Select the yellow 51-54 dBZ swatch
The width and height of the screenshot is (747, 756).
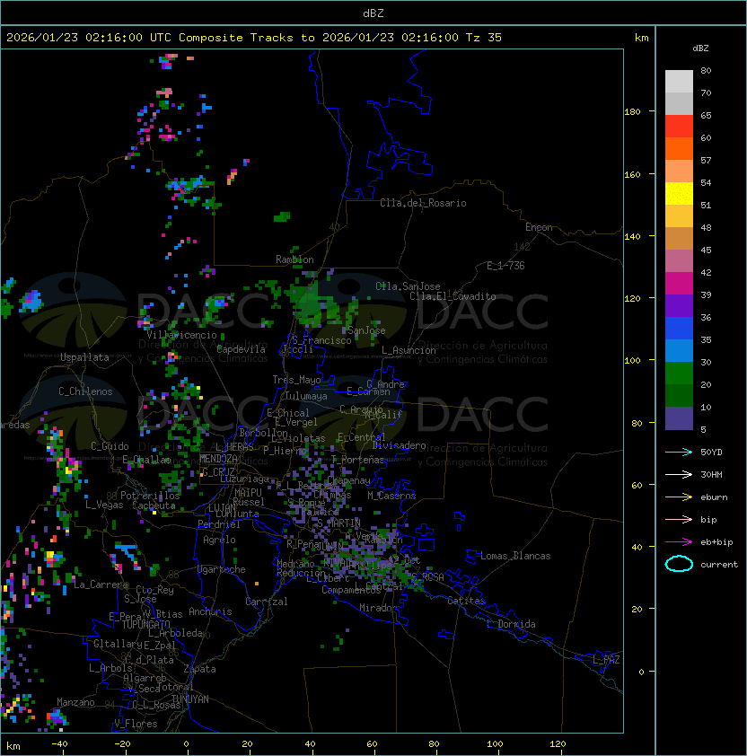(679, 194)
